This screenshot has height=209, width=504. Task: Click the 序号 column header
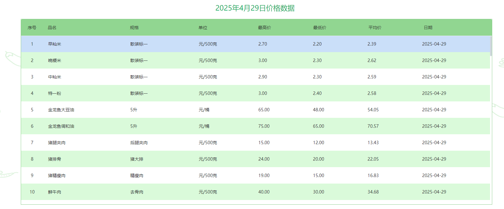pyautogui.click(x=32, y=28)
